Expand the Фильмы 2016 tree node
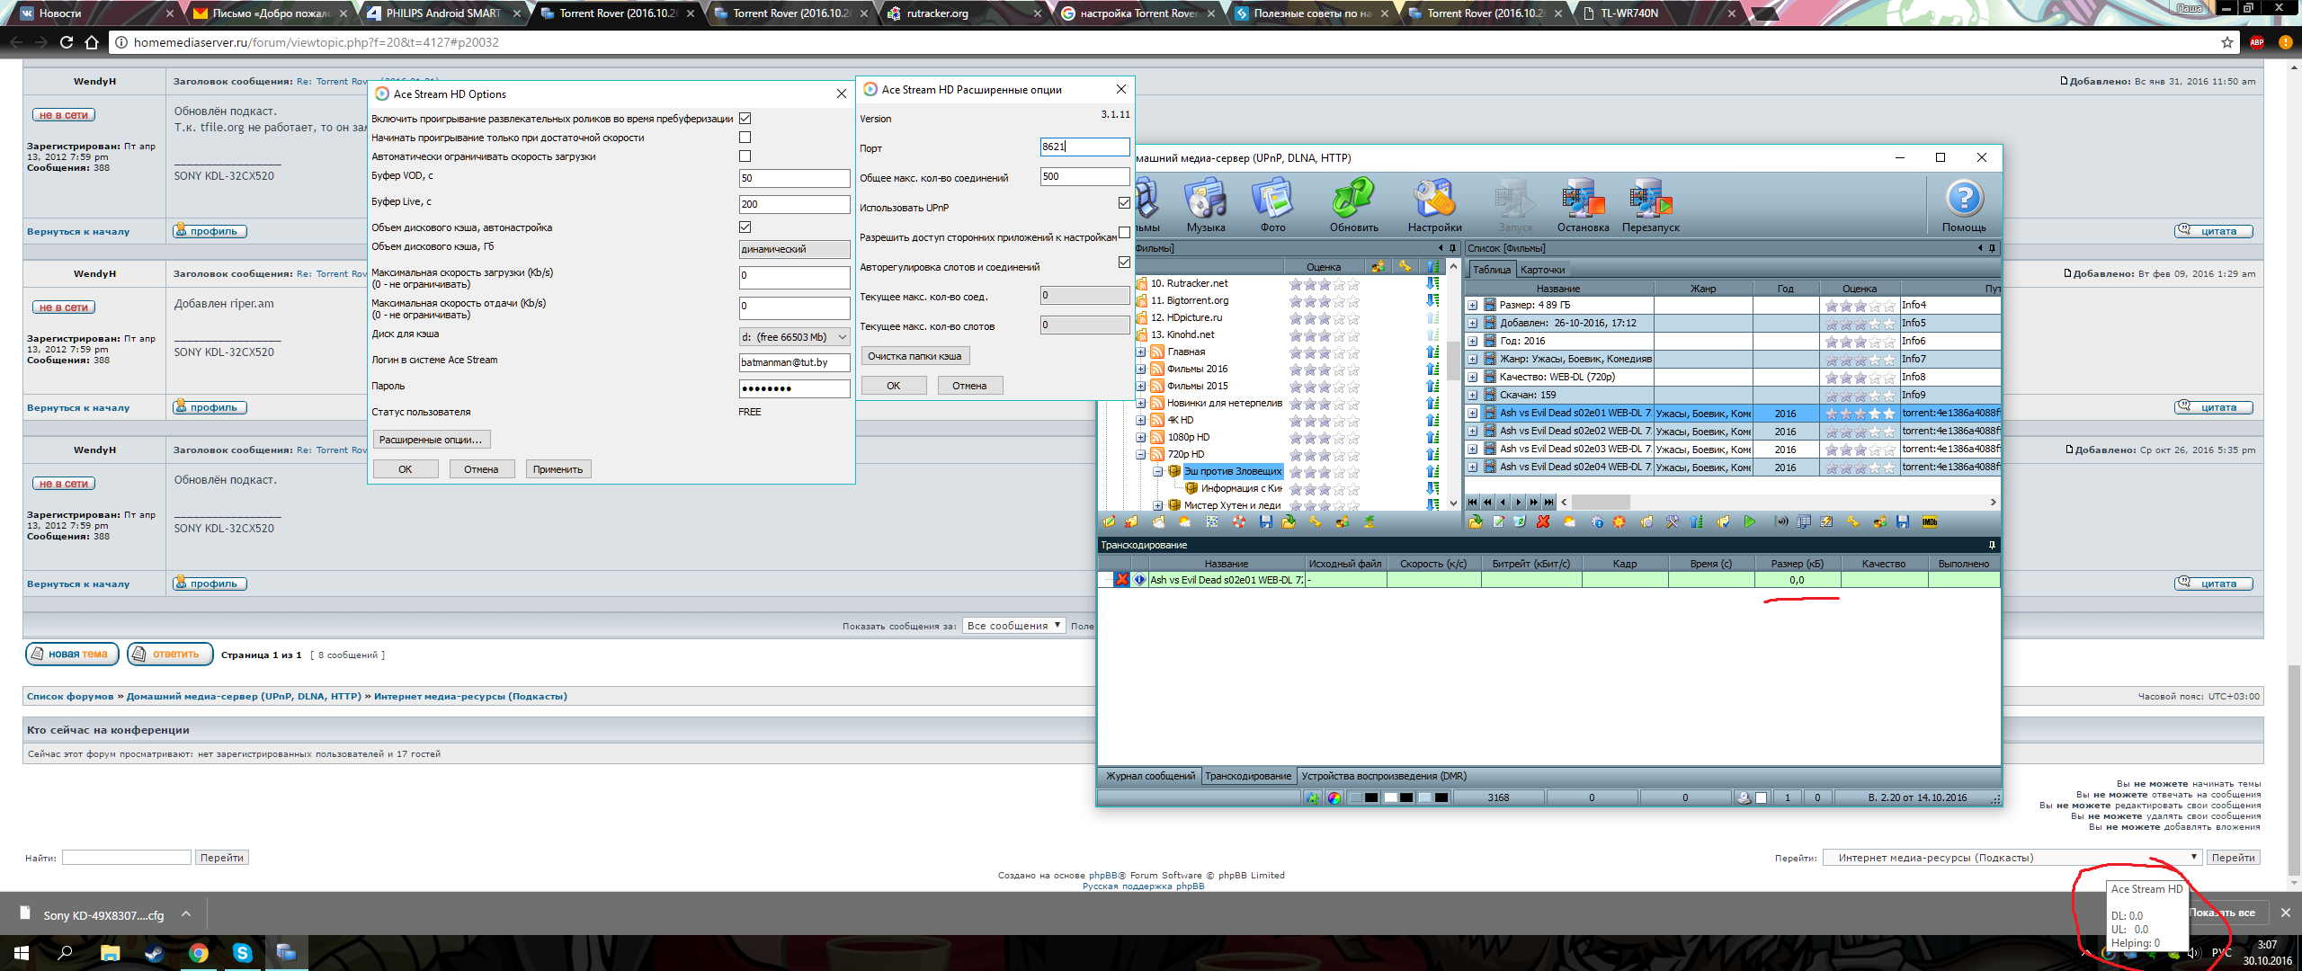This screenshot has height=971, width=2302. (x=1141, y=369)
